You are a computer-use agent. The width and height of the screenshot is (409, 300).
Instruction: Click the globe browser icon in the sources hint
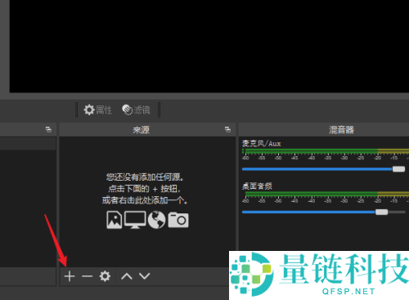click(156, 220)
